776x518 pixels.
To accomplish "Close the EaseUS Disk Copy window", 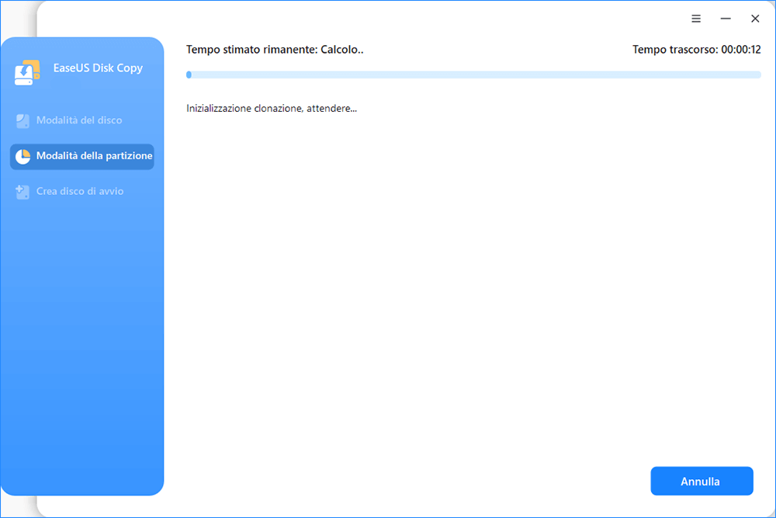I will (x=755, y=19).
